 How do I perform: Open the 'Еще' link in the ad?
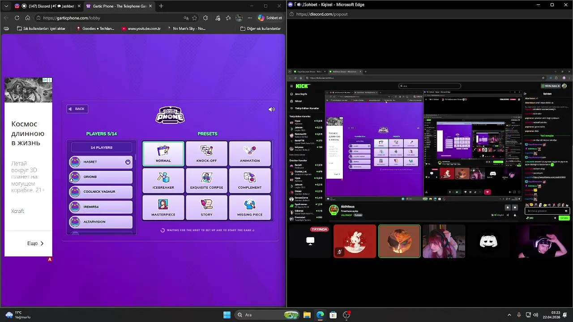click(35, 243)
